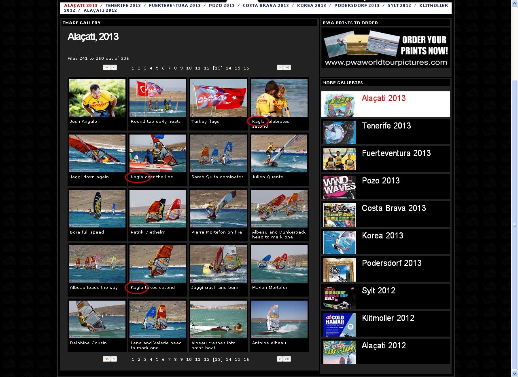Open Tenerife 2013 in the top navigation
Screen dimensions: 518x377
pyautogui.click(x=123, y=6)
